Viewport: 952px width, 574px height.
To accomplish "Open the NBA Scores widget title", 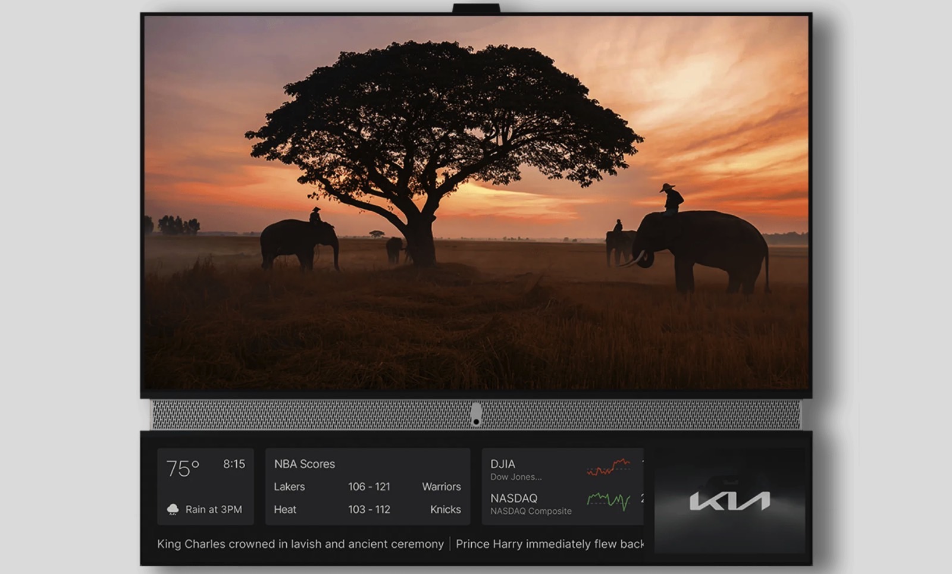I will coord(304,464).
